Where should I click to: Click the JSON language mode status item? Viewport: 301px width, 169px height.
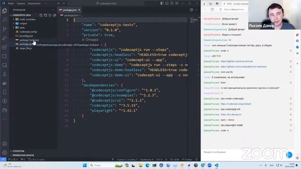pyautogui.click(x=176, y=160)
